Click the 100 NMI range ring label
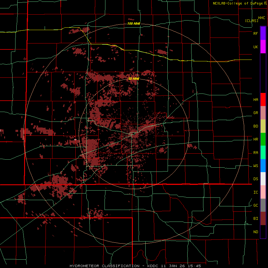Screen dimensions: 268x268 point(134,24)
